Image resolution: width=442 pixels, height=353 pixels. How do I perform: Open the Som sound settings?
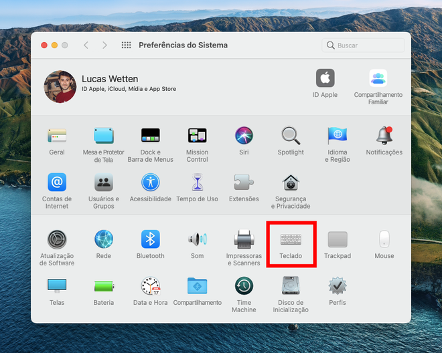[x=198, y=239]
